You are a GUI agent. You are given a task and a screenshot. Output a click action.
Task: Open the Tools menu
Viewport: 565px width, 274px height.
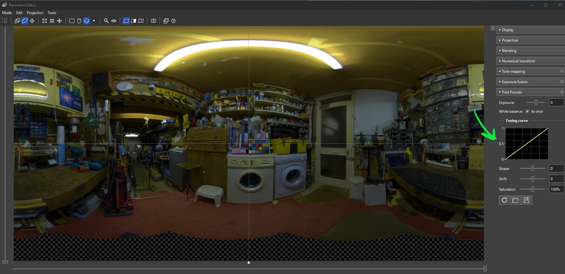(52, 13)
